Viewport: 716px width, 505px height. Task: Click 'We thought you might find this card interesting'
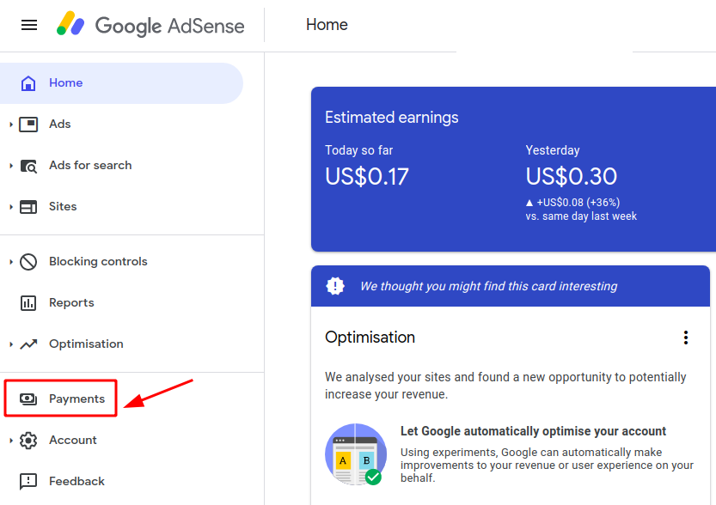pos(488,286)
